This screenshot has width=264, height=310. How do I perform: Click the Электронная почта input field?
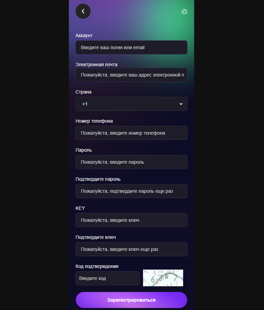point(131,75)
